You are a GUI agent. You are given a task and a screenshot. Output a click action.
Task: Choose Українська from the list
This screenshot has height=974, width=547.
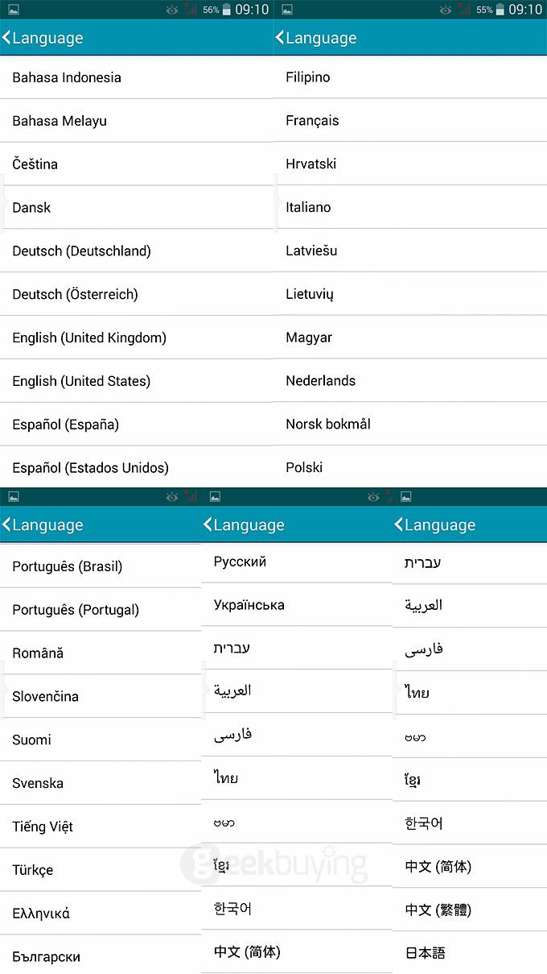pyautogui.click(x=297, y=605)
